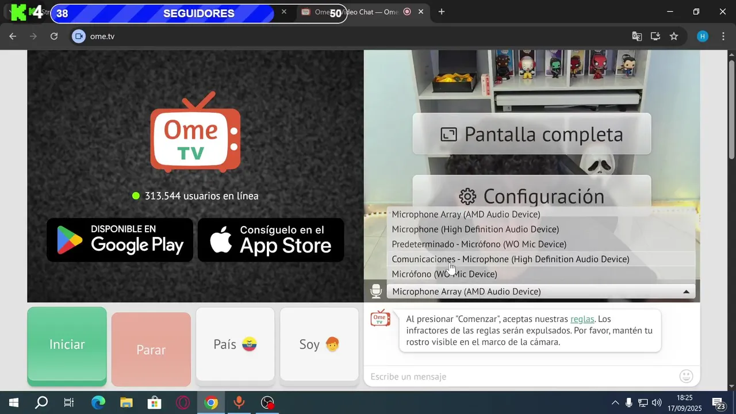The width and height of the screenshot is (736, 414).
Task: Open Windows taskbar search
Action: click(x=41, y=403)
